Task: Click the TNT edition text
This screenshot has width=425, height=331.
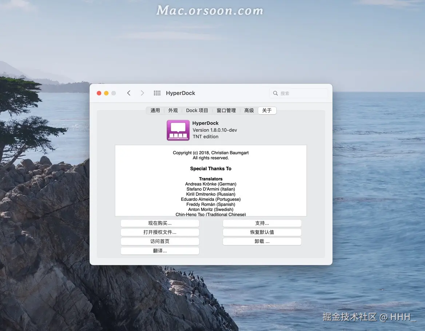Action: 206,136
